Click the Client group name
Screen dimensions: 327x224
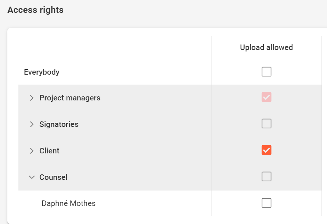point(49,151)
